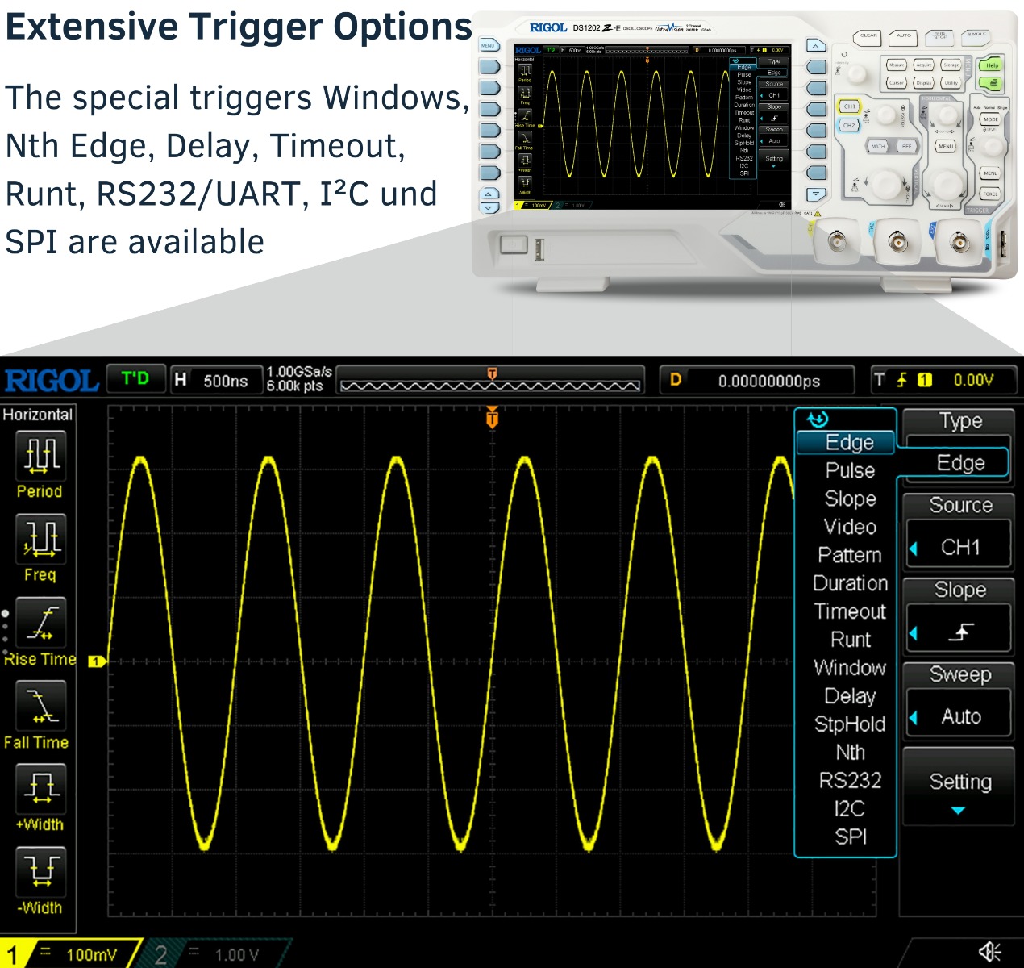Open the rising-edge Slope softkey in the enlarged screen
Viewport: 1024px width, 968px height.
coord(959,615)
